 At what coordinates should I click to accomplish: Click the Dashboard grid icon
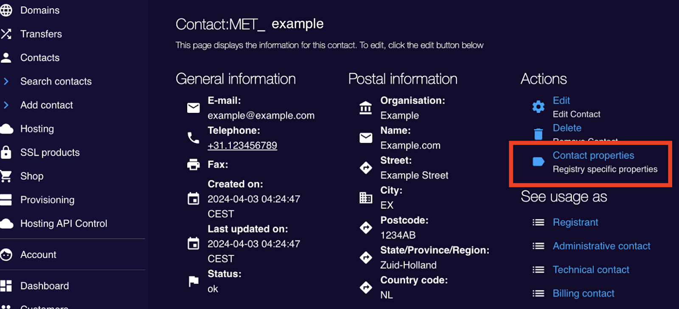tap(6, 286)
